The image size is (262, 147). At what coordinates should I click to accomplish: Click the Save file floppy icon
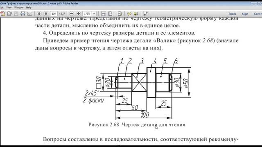pyautogui.click(x=16, y=13)
